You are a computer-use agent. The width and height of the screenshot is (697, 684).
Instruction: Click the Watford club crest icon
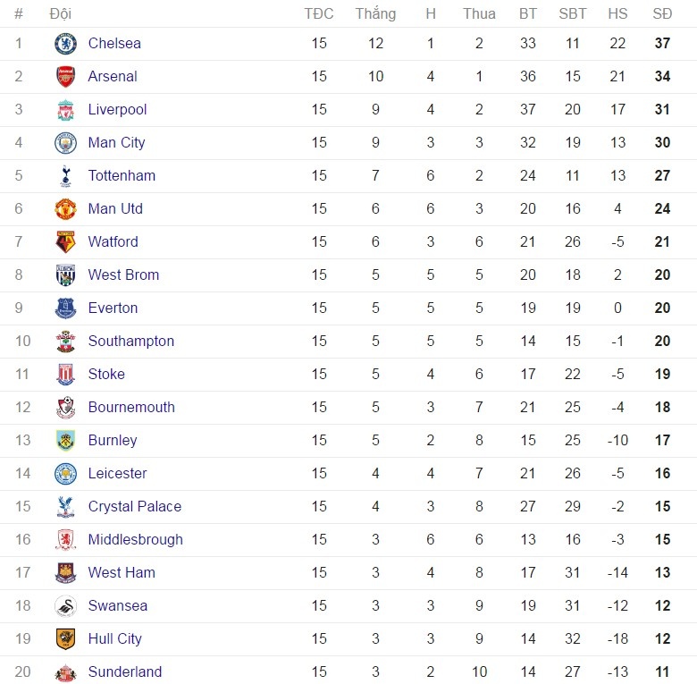[x=65, y=242]
